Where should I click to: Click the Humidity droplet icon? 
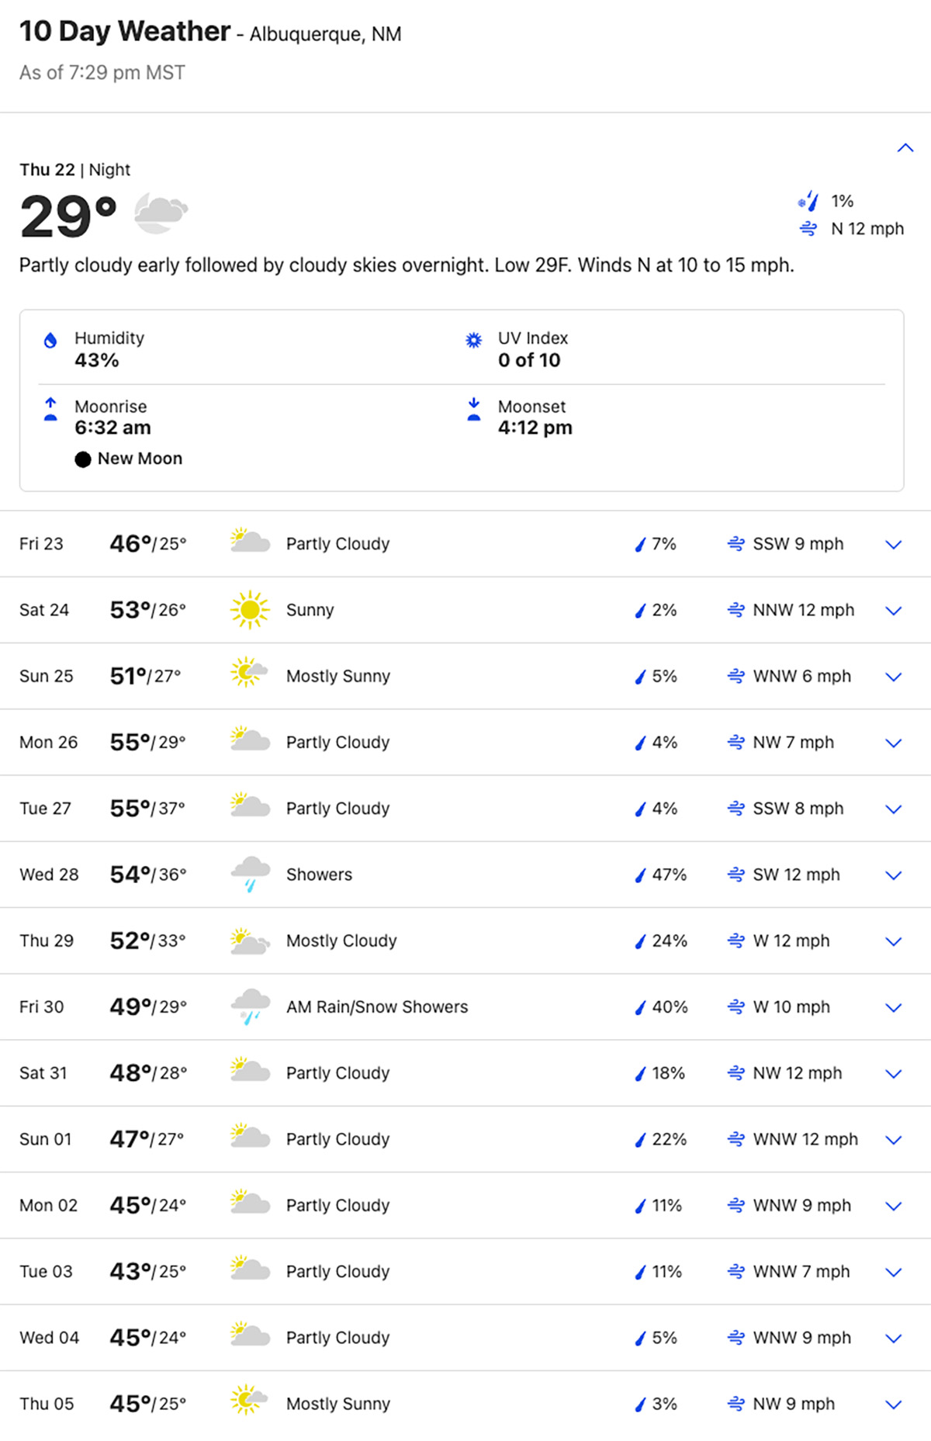(x=50, y=340)
